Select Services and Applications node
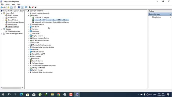 14,34
